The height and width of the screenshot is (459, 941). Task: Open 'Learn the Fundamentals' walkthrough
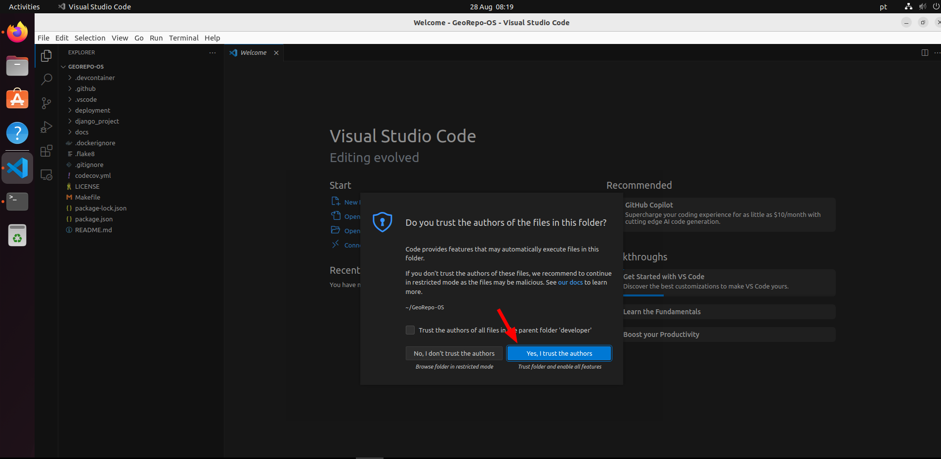(x=729, y=312)
